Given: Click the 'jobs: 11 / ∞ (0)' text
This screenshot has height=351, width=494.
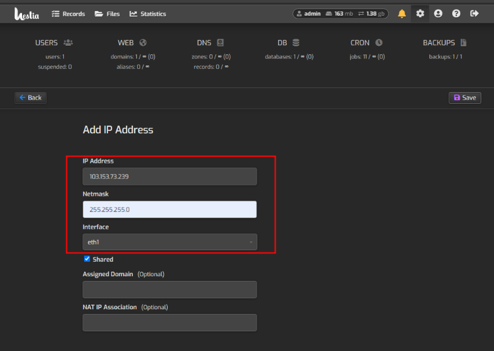Looking at the screenshot, I should (367, 57).
